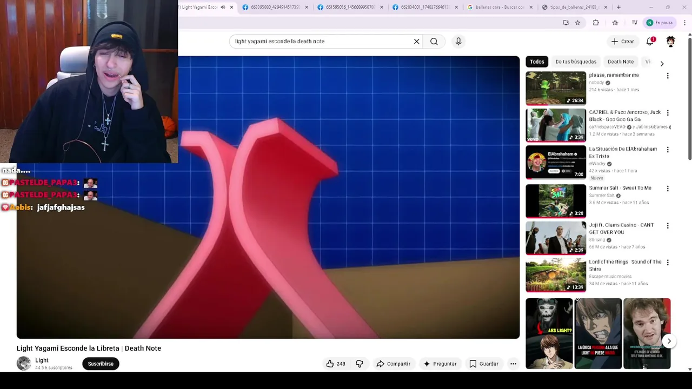
Task: Open the Crear upload menu
Action: 622,41
